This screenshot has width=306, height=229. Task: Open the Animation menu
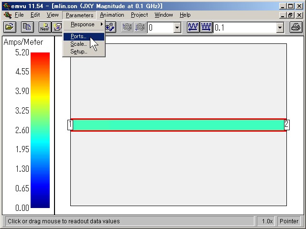[112, 15]
